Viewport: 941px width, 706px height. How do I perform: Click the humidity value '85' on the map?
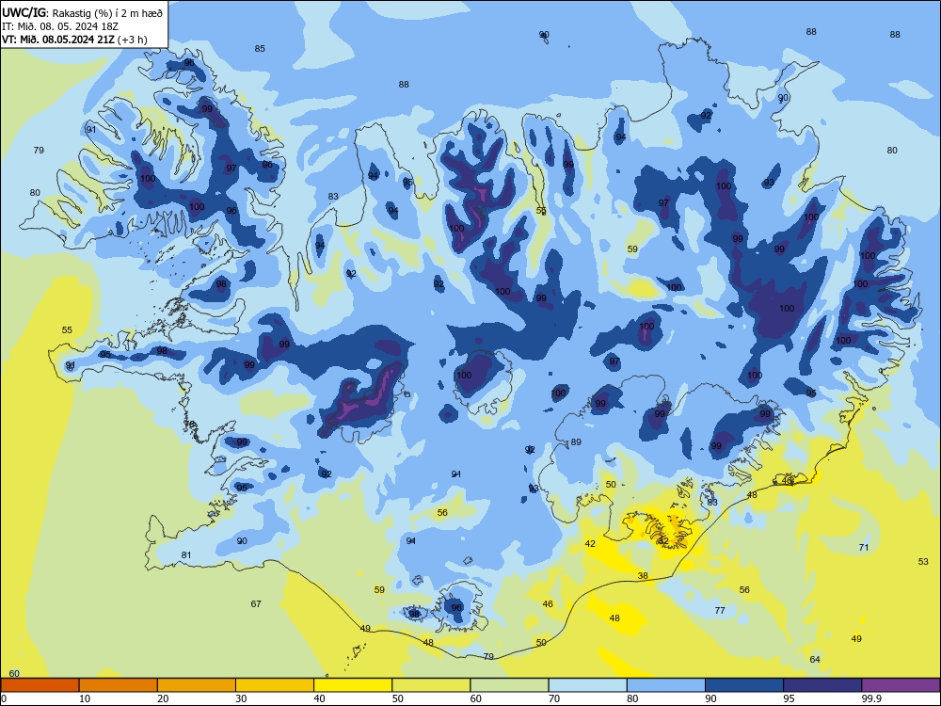(x=260, y=49)
